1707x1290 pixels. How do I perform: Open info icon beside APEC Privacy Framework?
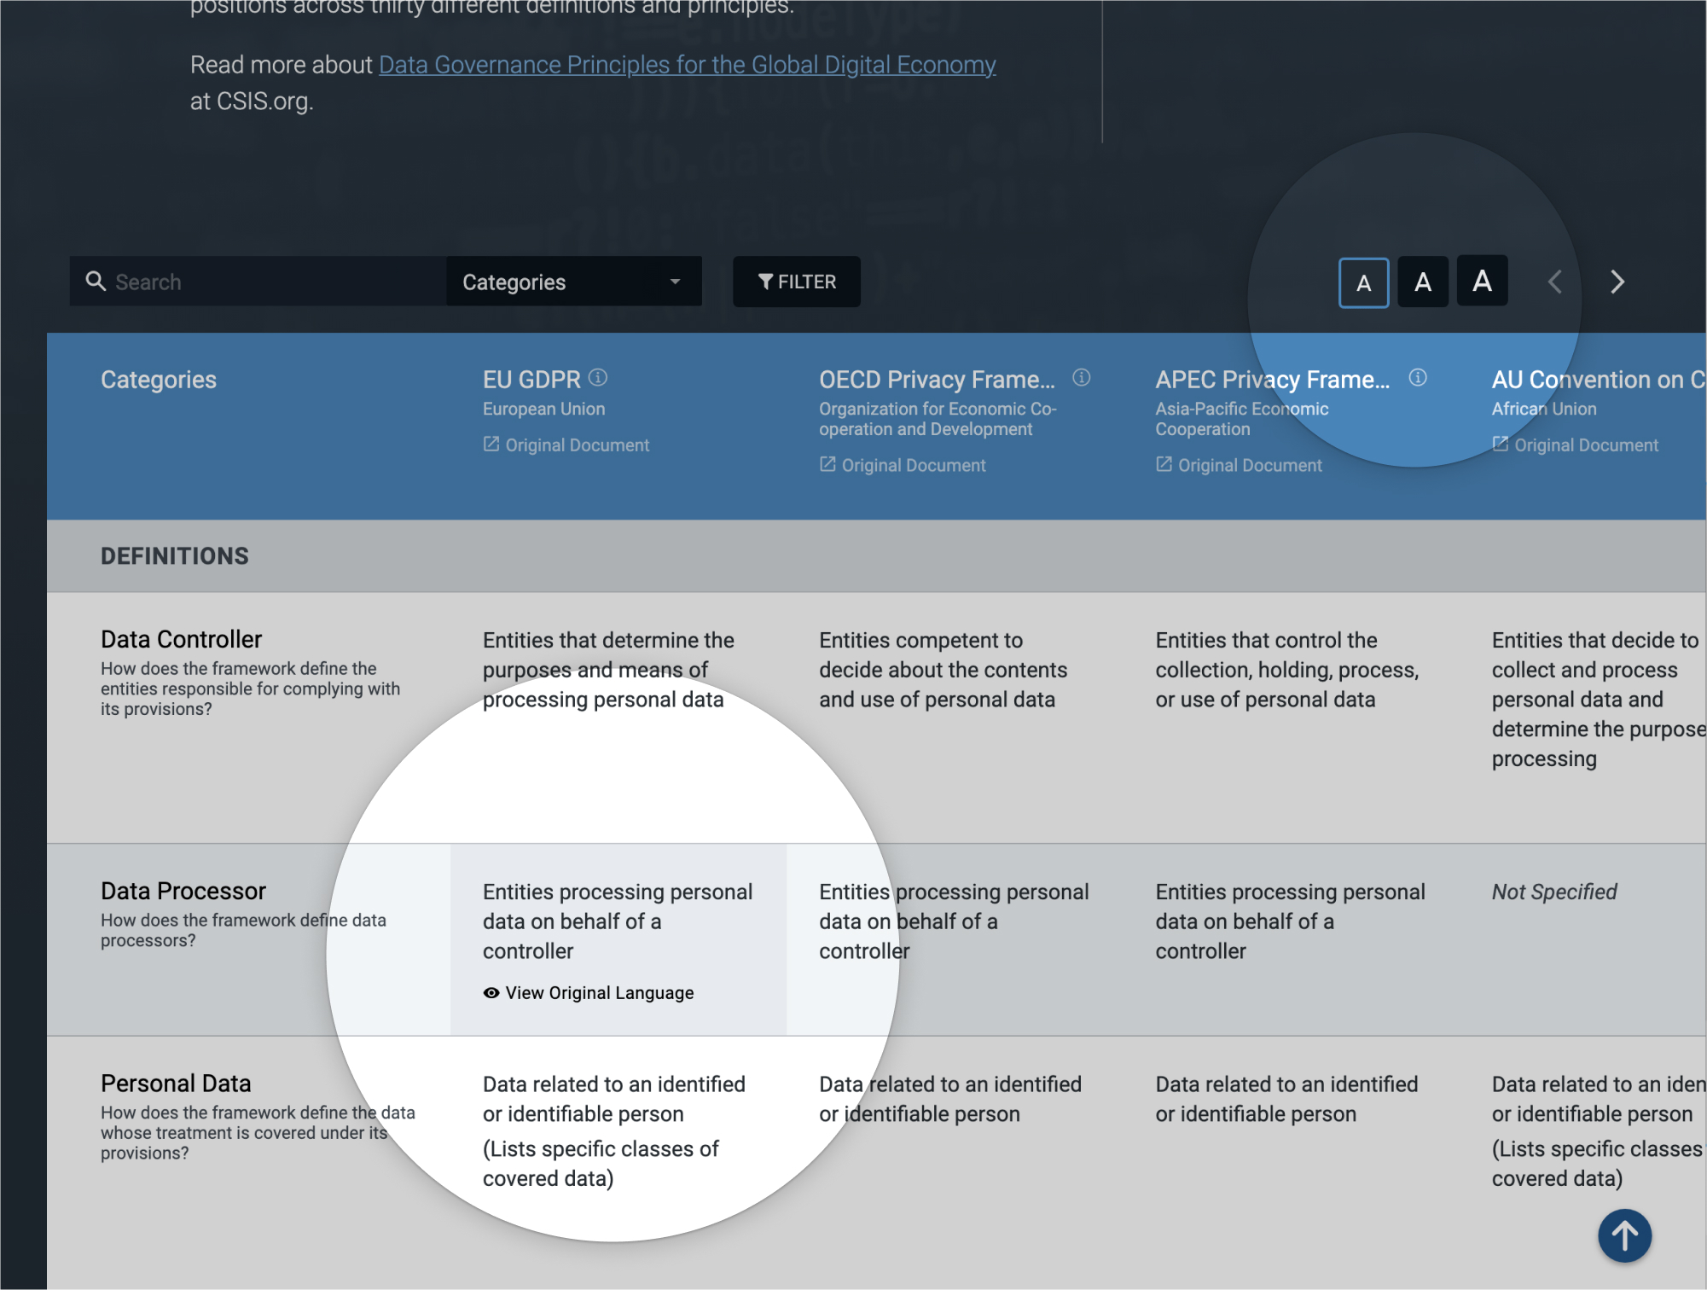click(x=1417, y=377)
